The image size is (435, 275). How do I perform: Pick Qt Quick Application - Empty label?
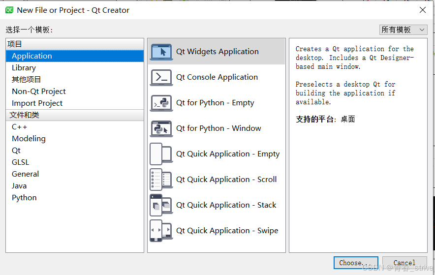228,154
